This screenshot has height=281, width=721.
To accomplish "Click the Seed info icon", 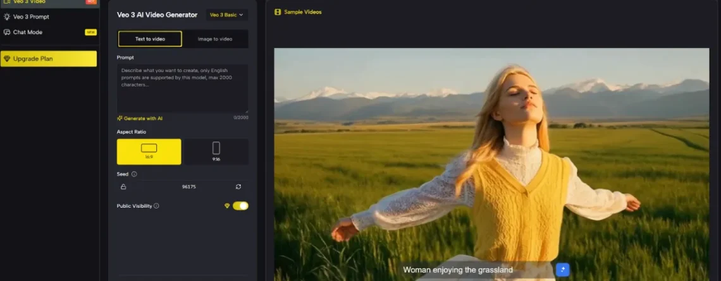I will click(x=134, y=174).
